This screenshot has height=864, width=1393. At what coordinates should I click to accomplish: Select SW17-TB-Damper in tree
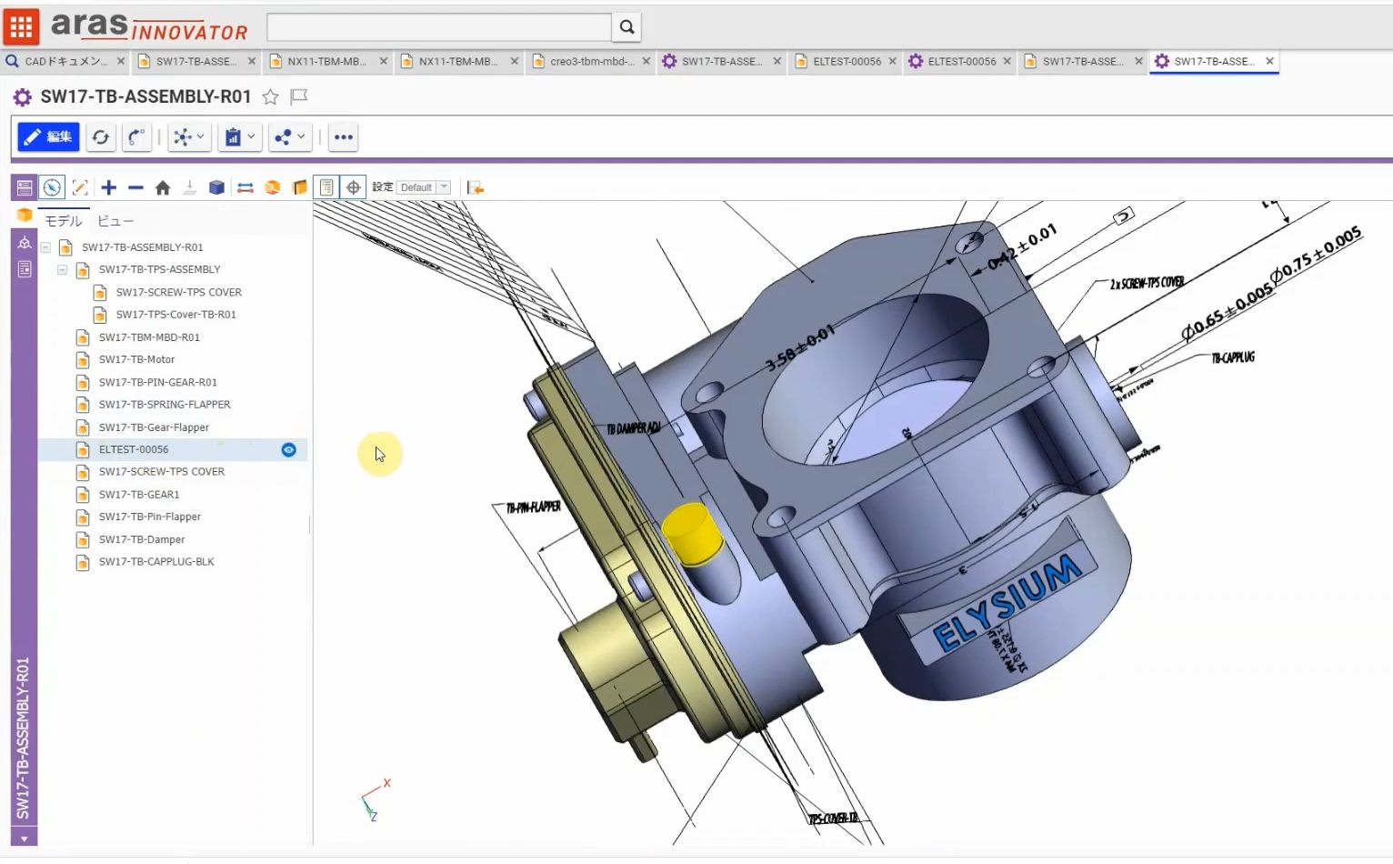(x=142, y=539)
